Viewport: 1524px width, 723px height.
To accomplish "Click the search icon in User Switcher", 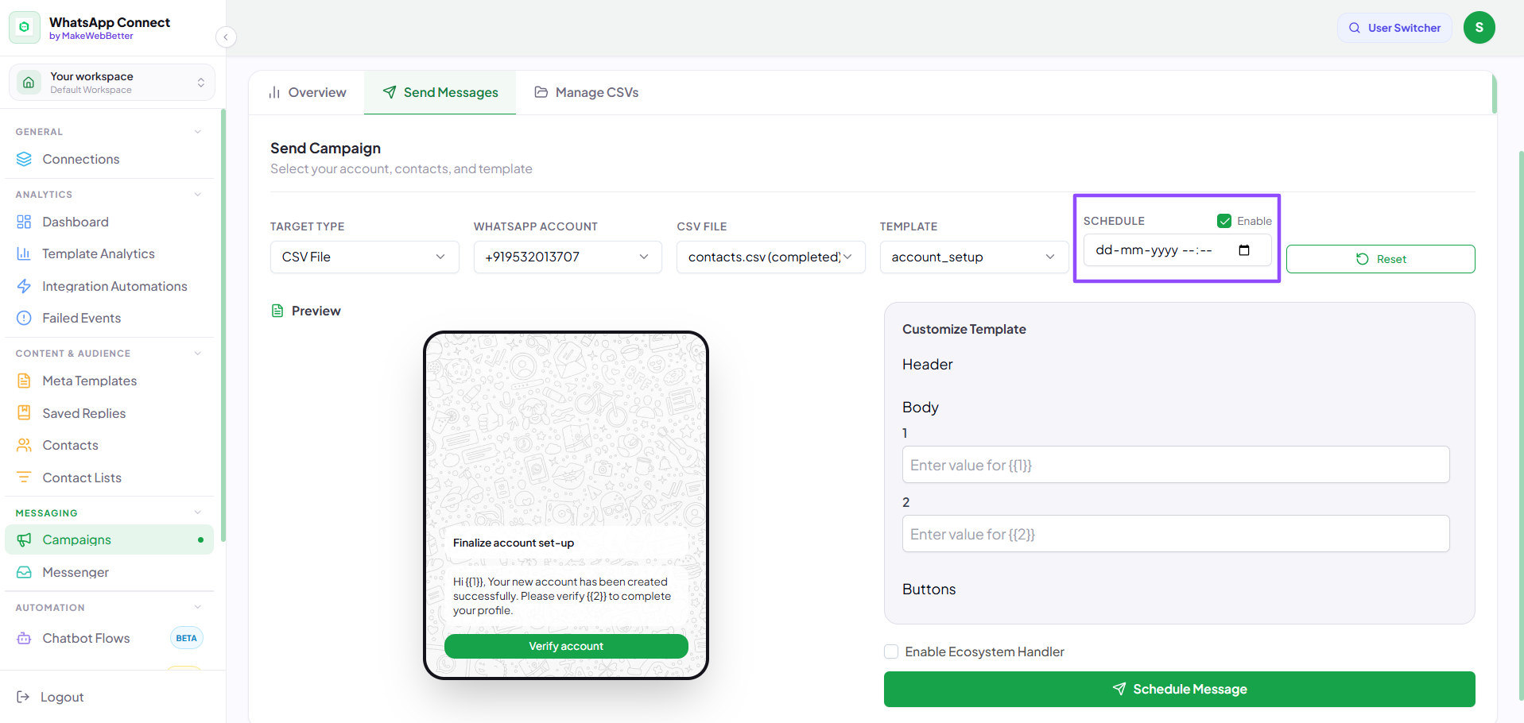I will point(1355,28).
